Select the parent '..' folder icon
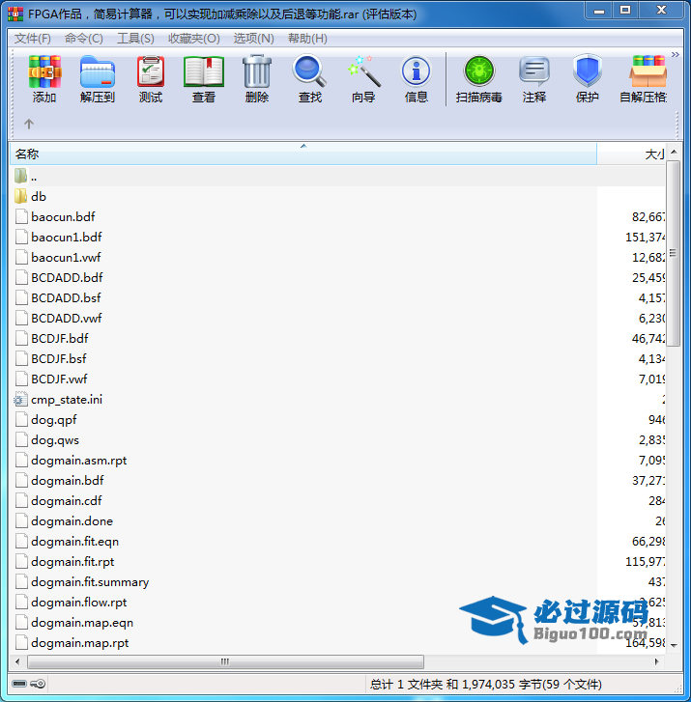The height and width of the screenshot is (702, 691). pos(20,176)
